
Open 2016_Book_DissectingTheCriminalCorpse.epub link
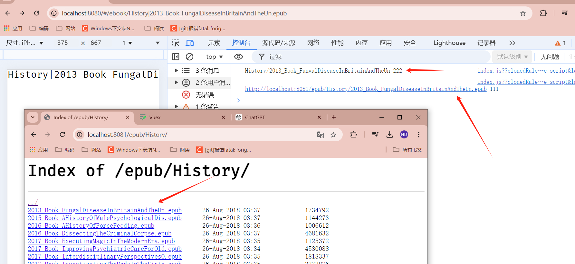click(100, 233)
